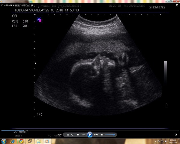Viewport: 180px width, 144px height.
Task: Play the ultrasound video
Action: coord(90,135)
